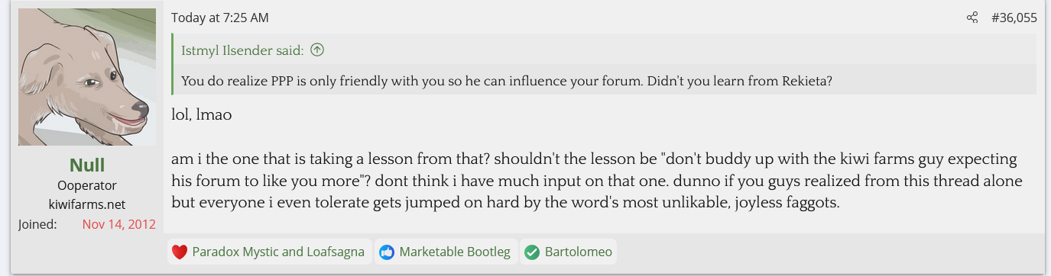Click the 'lol, lmao' reply text
The width and height of the screenshot is (1051, 276).
tap(202, 116)
